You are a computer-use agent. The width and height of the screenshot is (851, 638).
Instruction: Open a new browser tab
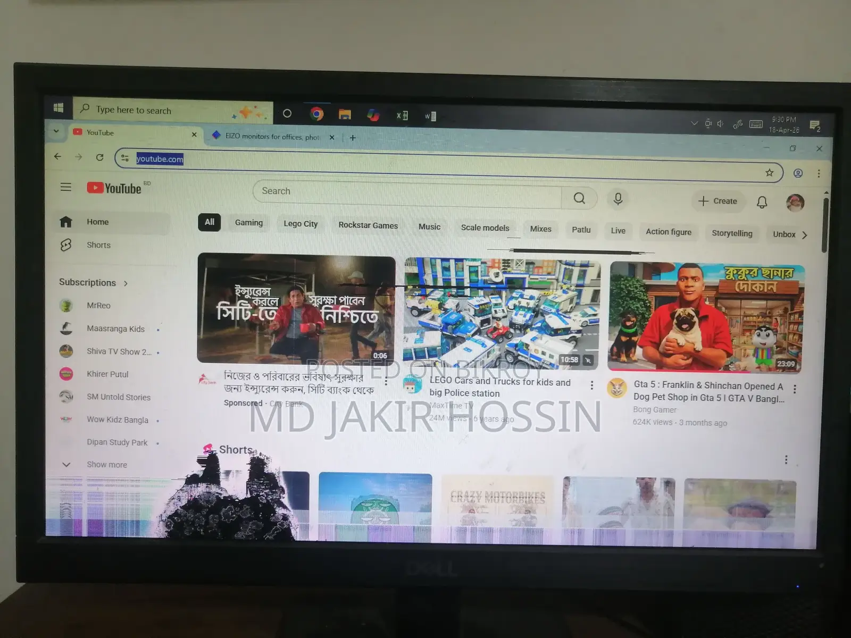point(353,138)
